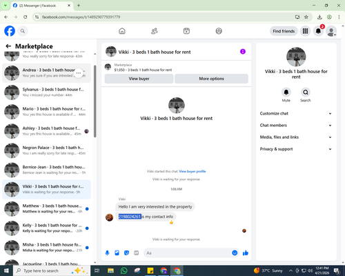The image size is (345, 276).
Task: Go to the Home feed icon
Action: coord(122,31)
